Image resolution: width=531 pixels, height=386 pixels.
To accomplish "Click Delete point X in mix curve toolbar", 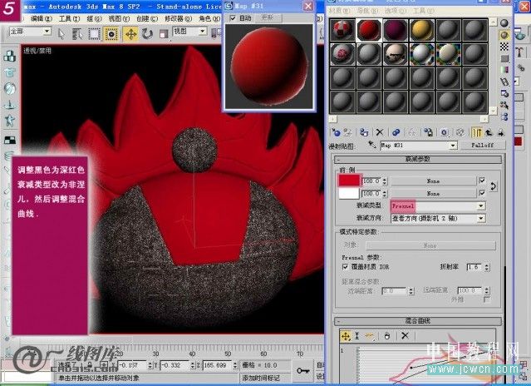I will click(405, 336).
